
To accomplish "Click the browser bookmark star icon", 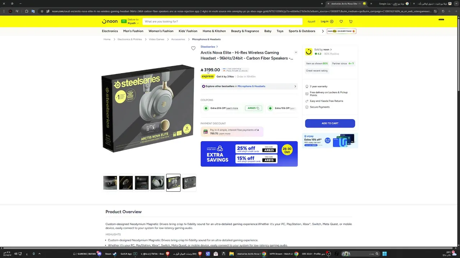I will pyautogui.click(x=42, y=11).
